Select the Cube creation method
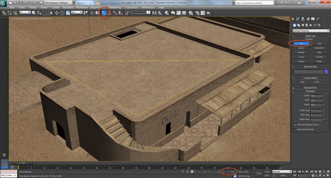This screenshot has width=331, height=178. pyautogui.click(x=298, y=82)
